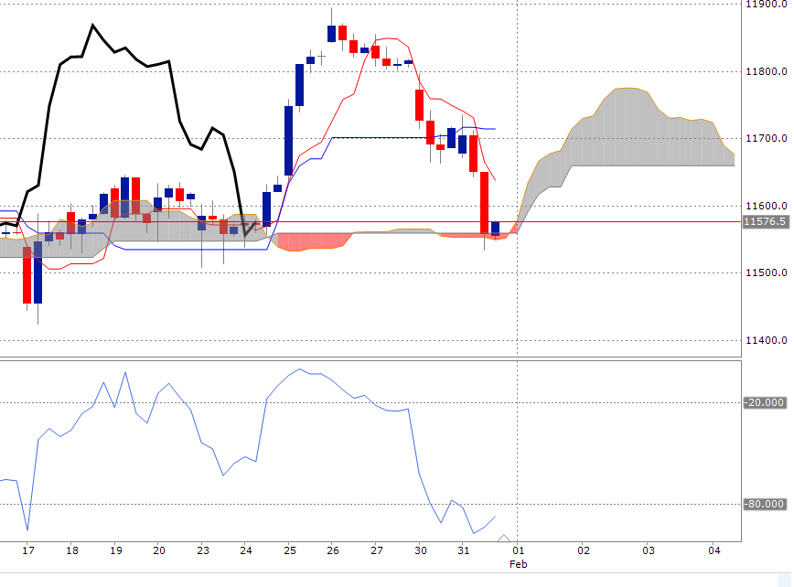Select the 11800.0 price axis label

[x=767, y=71]
